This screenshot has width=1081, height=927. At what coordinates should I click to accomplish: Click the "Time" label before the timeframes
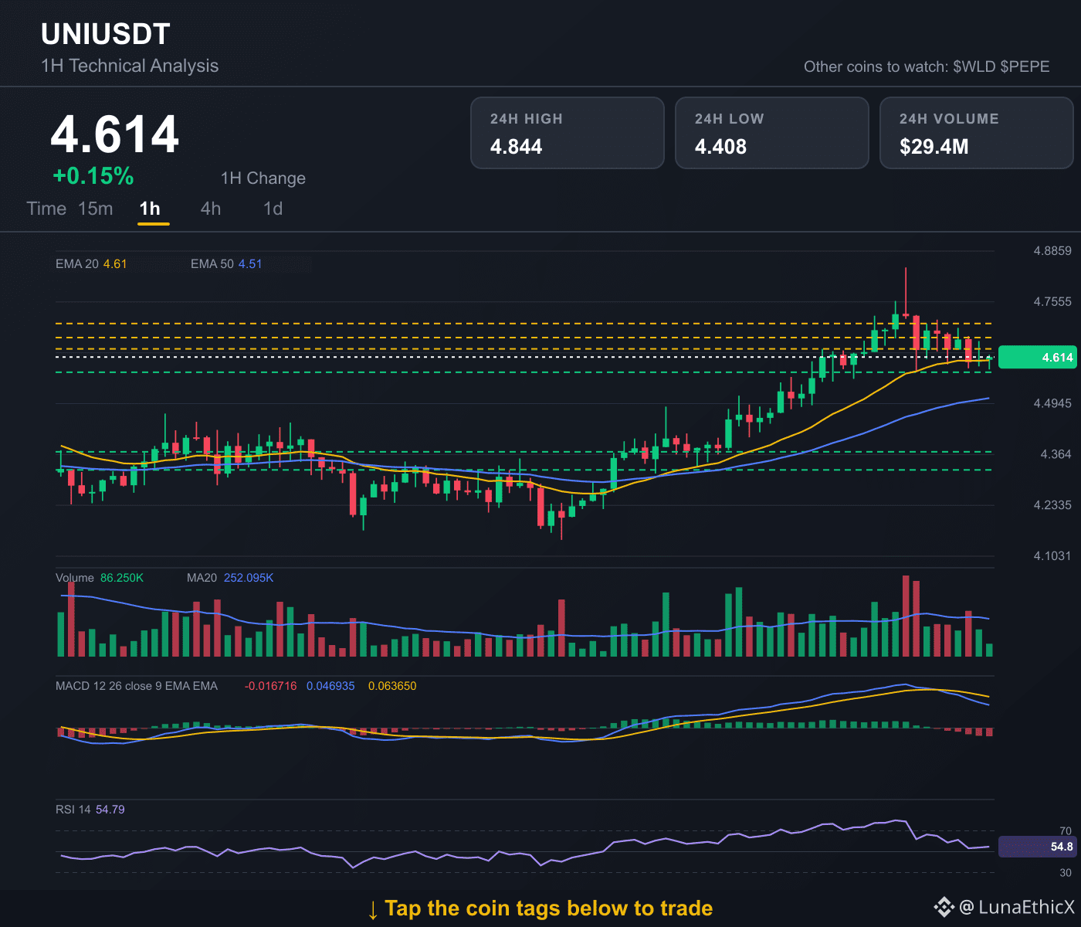[46, 209]
